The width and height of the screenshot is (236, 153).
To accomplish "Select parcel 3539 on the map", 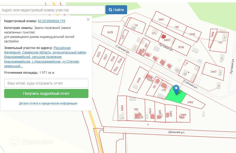I will click(150, 80).
